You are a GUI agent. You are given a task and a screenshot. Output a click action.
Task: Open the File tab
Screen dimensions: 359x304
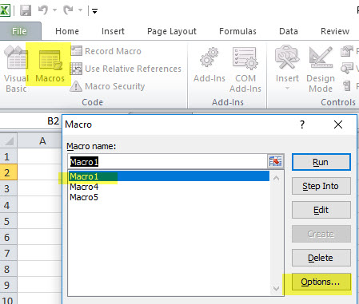(19, 31)
